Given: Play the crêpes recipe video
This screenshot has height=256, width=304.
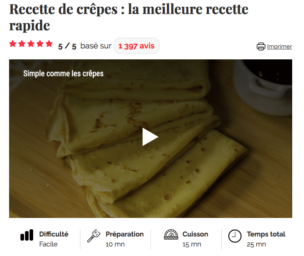Looking at the screenshot, I should click(150, 137).
